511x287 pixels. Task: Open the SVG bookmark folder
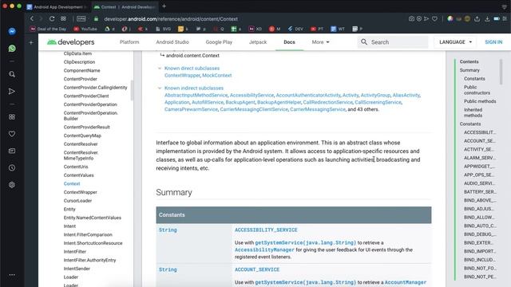coord(163,29)
